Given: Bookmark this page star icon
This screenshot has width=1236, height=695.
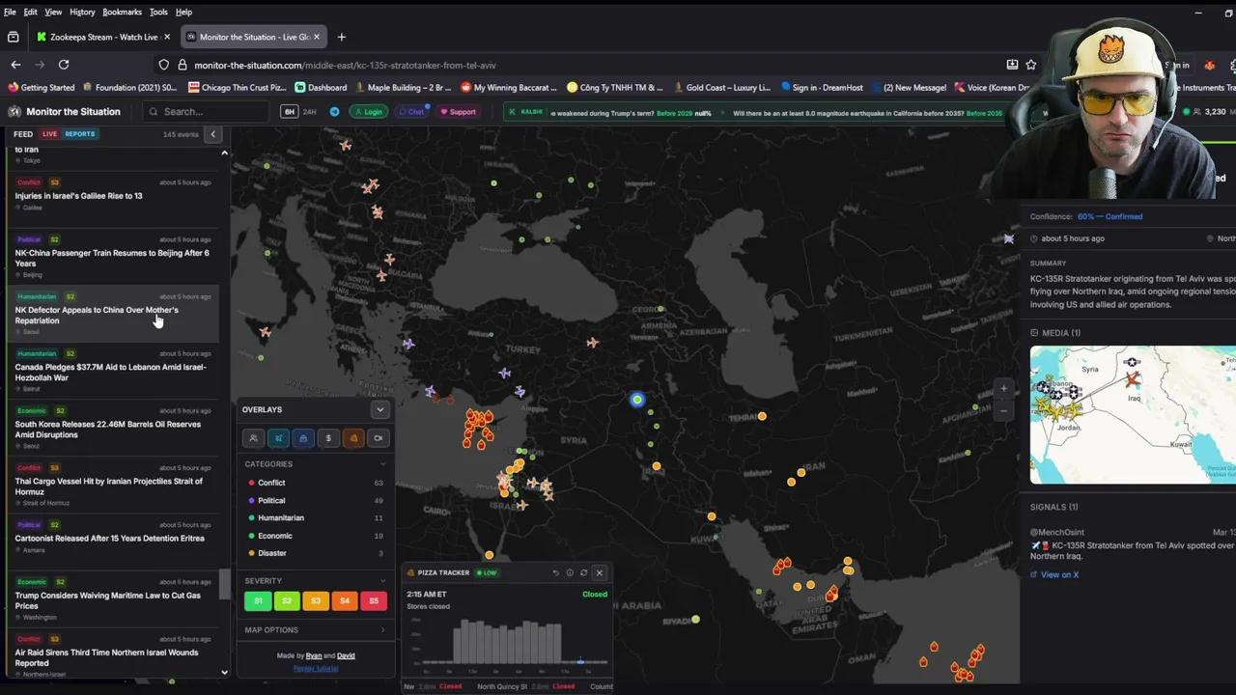Looking at the screenshot, I should [x=1031, y=65].
